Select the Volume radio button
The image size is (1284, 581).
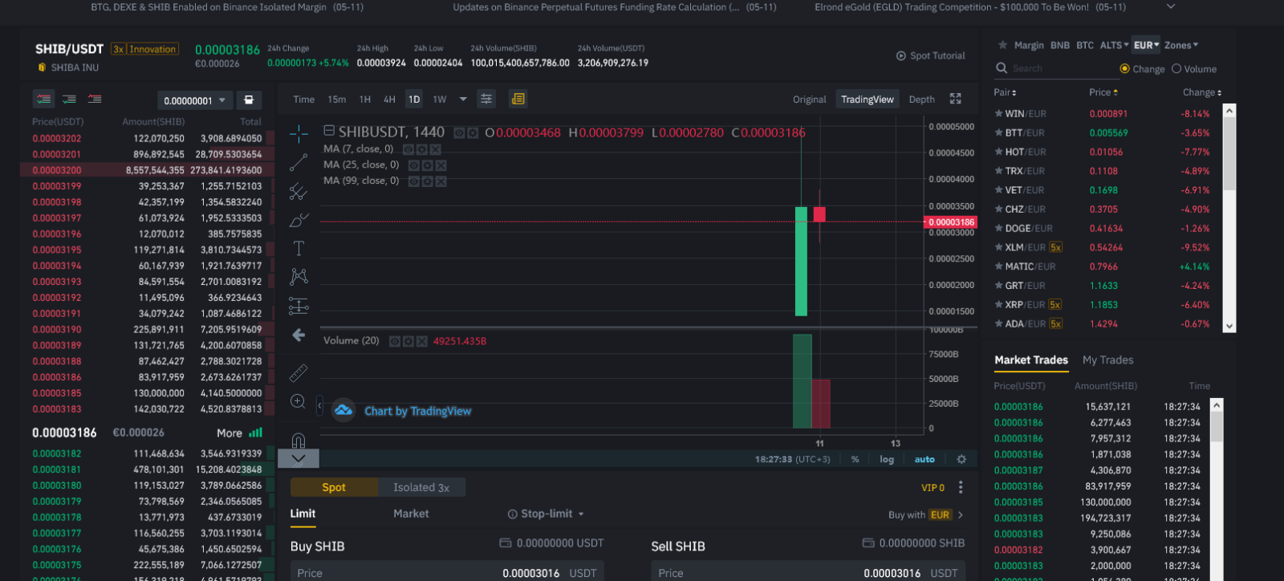pyautogui.click(x=1176, y=69)
